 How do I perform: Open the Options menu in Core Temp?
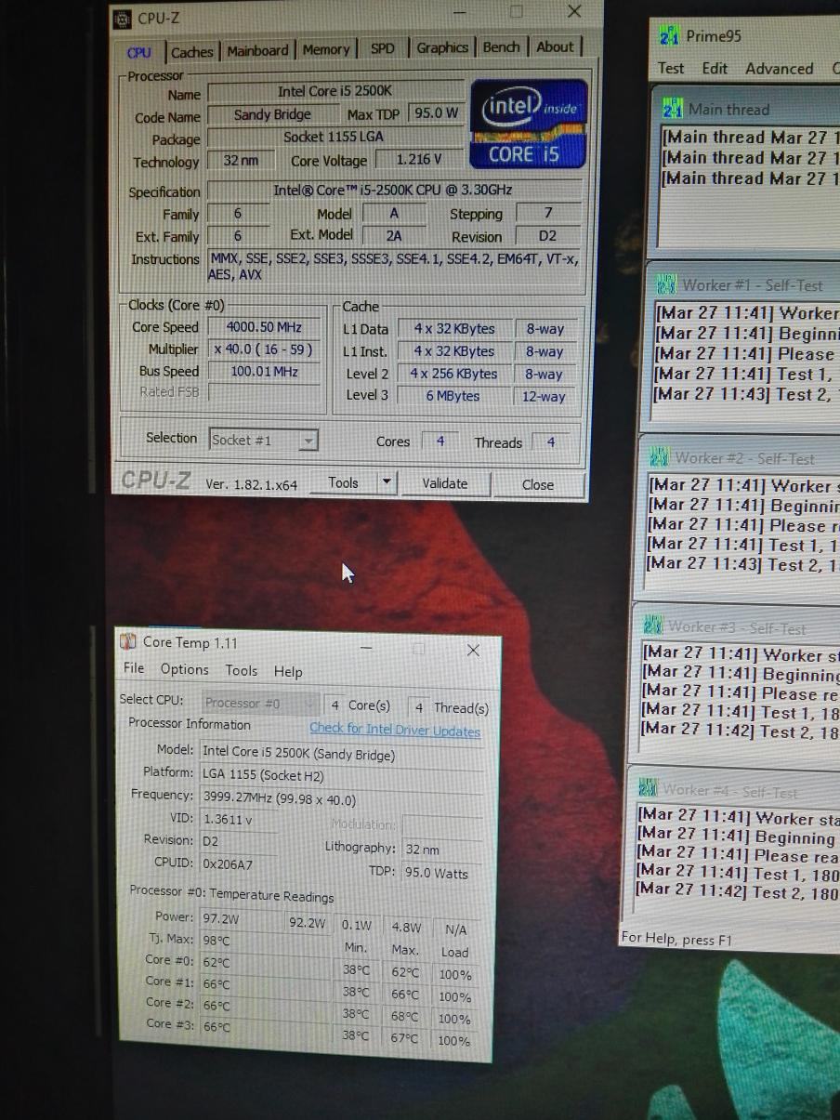[x=184, y=669]
